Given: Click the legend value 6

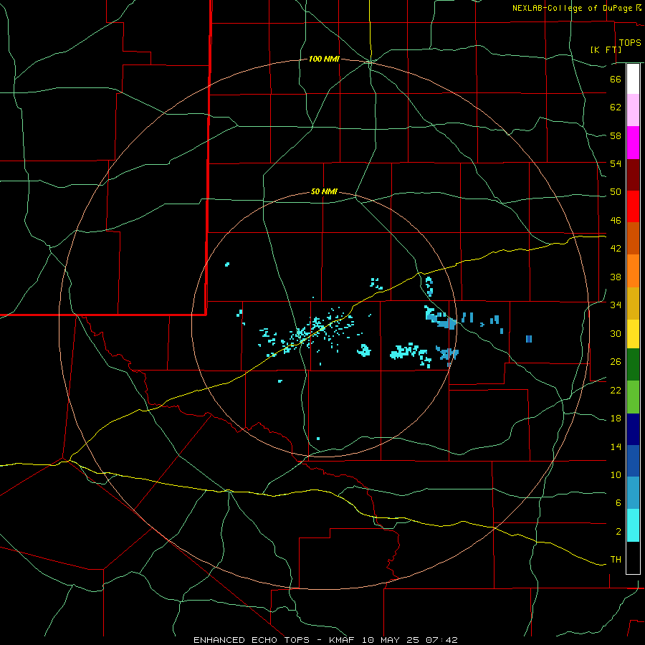Looking at the screenshot, I should 618,503.
